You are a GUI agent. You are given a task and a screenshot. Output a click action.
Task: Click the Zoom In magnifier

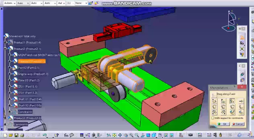click(x=131, y=135)
